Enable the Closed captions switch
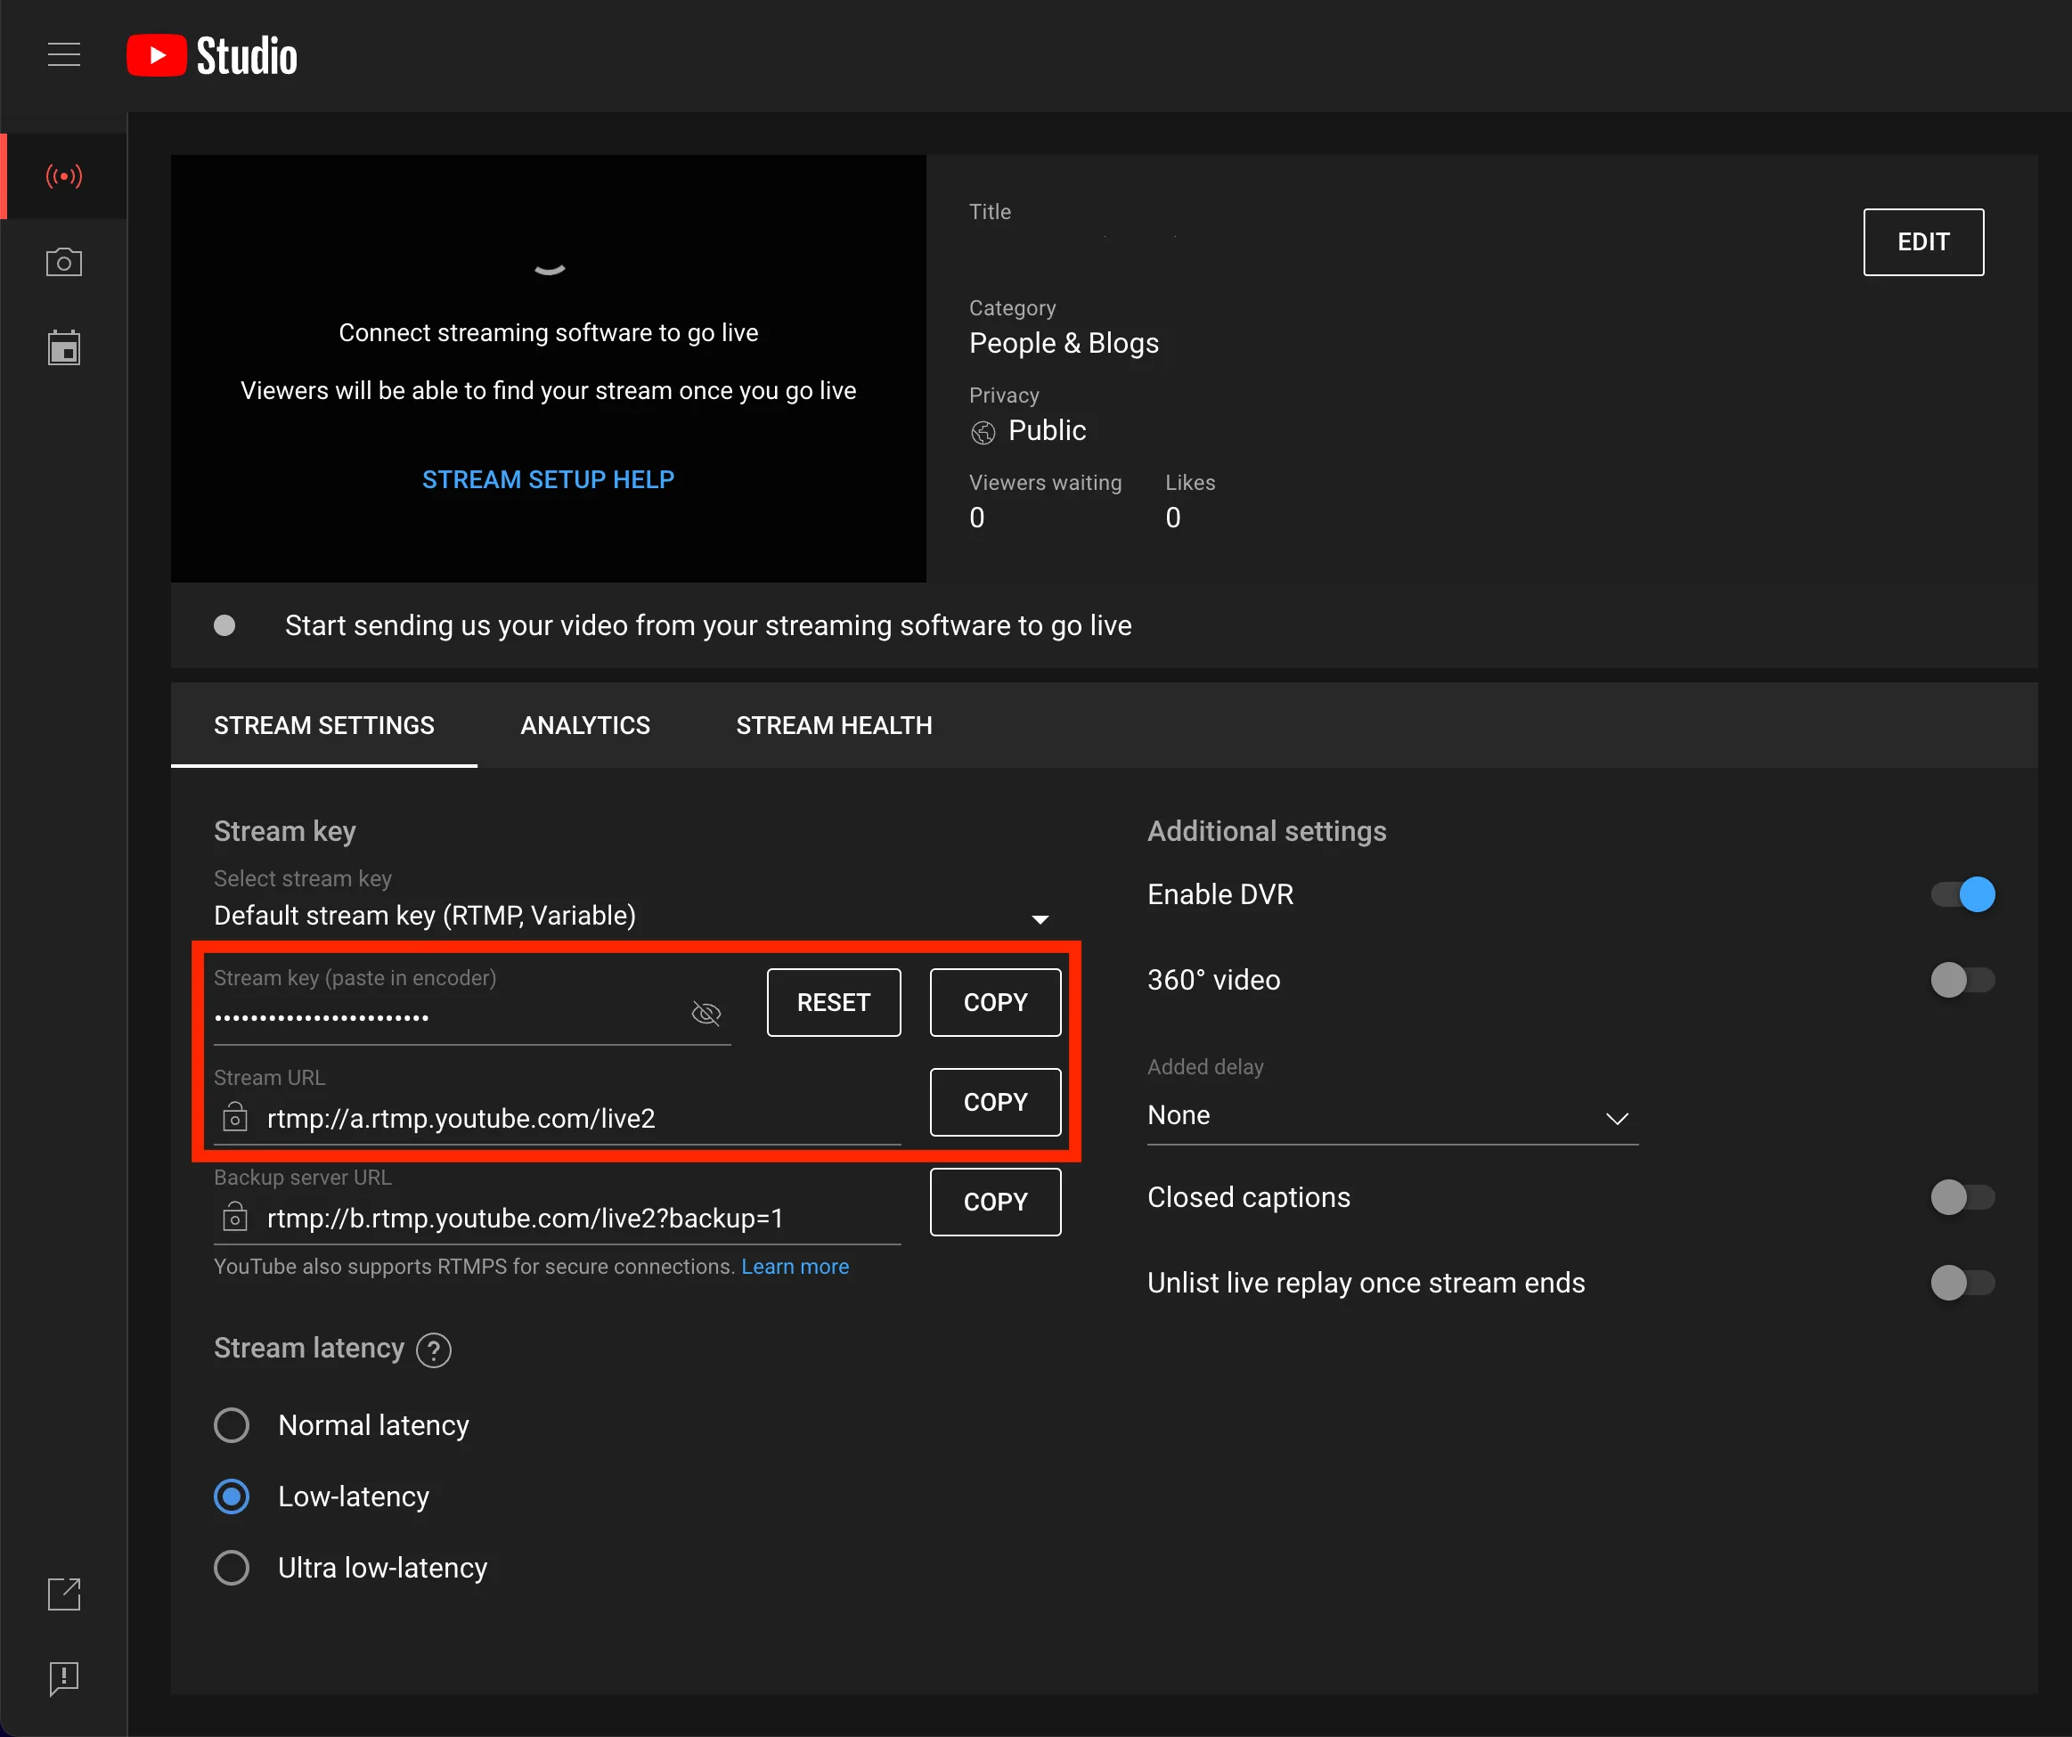The width and height of the screenshot is (2072, 1737). point(1962,1197)
